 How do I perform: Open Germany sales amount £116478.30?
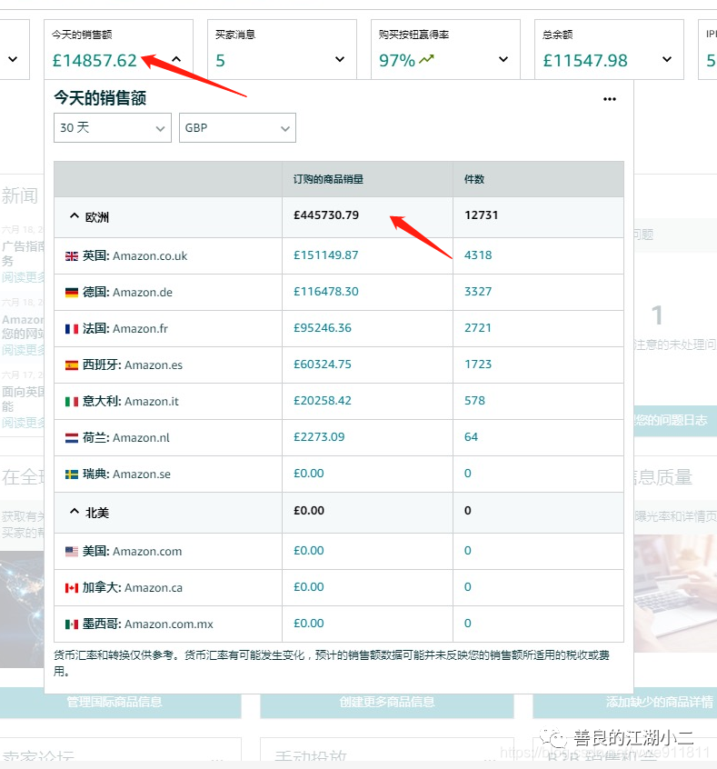(x=325, y=291)
